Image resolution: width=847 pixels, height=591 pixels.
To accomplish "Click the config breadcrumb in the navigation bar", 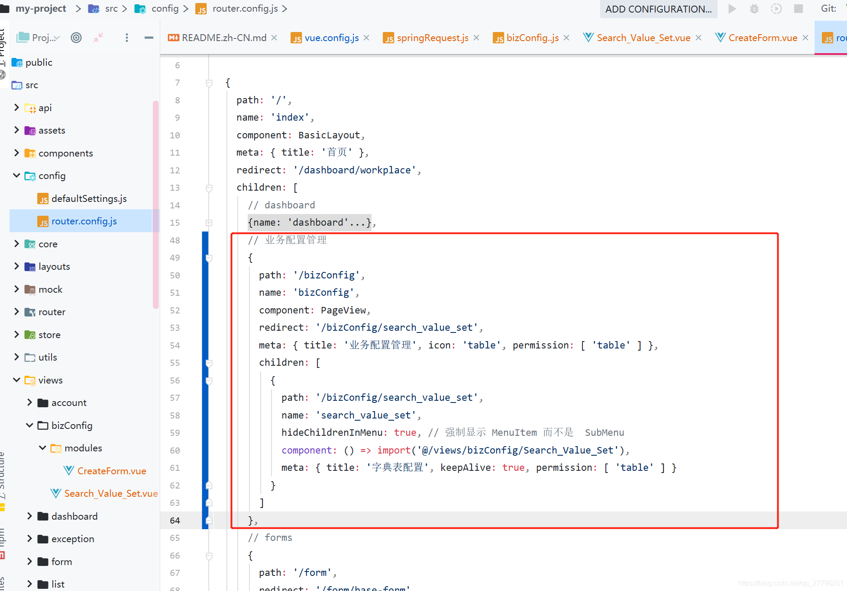I will 165,9.
